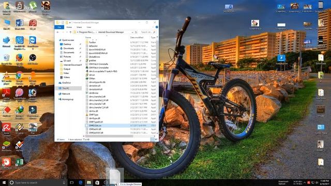
Task: Sort by Date modified column header
Action: click(137, 38)
